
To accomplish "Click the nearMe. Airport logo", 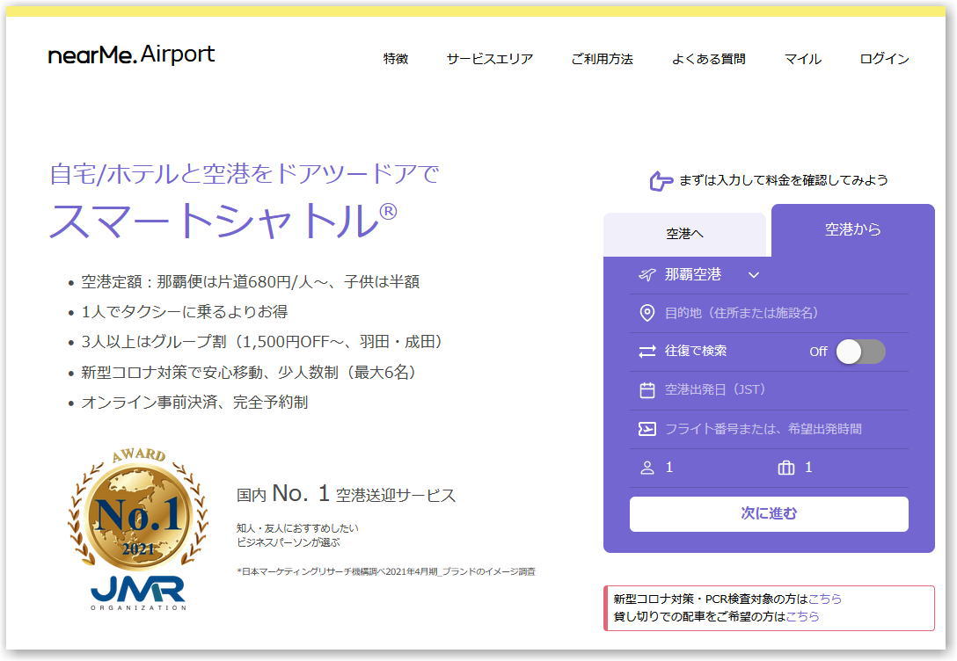I will click(x=131, y=54).
